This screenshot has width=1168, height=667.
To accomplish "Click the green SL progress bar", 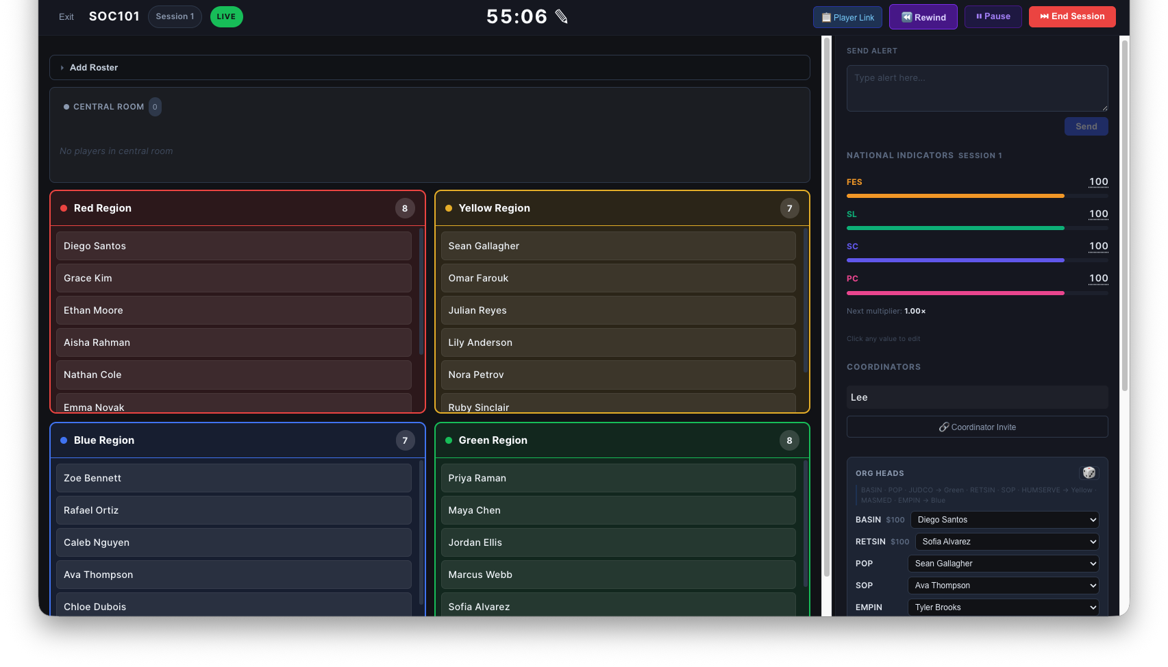I will point(977,228).
